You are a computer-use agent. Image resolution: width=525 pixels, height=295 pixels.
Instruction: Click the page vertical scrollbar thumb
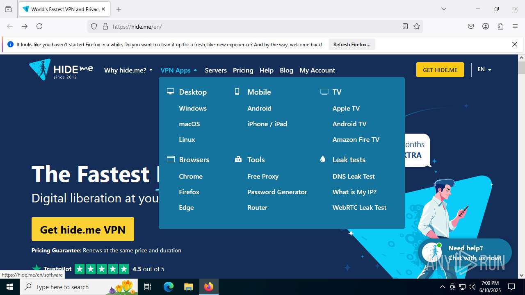coord(521,68)
